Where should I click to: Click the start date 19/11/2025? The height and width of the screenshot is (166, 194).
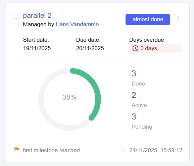click(x=37, y=48)
